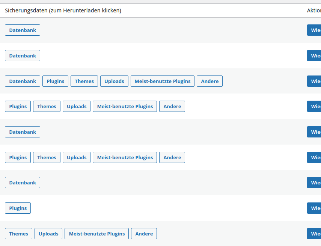
Task: Click Themes in the sixth backup row
Action: tap(47, 157)
